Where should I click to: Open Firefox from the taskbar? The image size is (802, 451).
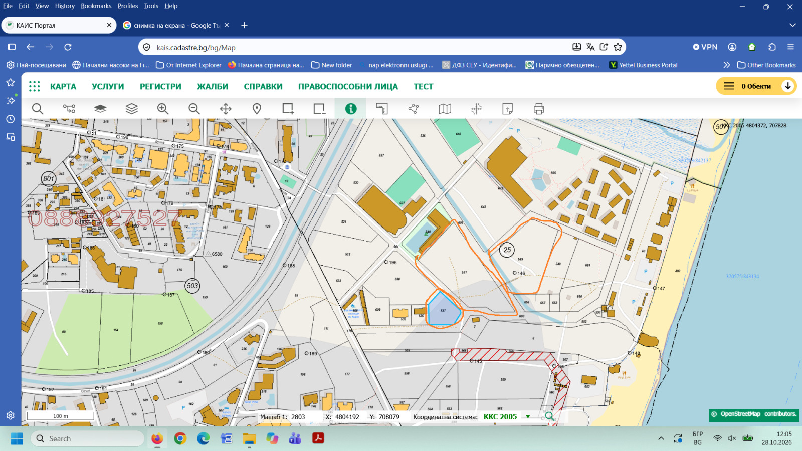pyautogui.click(x=157, y=439)
